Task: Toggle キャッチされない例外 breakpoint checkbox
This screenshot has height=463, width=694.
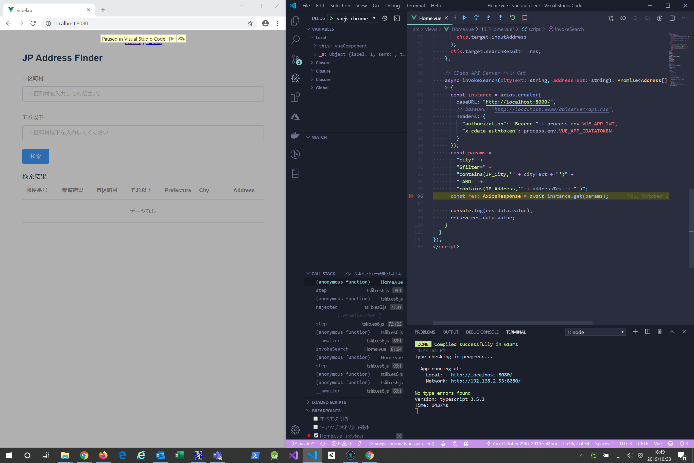Action: (x=316, y=427)
